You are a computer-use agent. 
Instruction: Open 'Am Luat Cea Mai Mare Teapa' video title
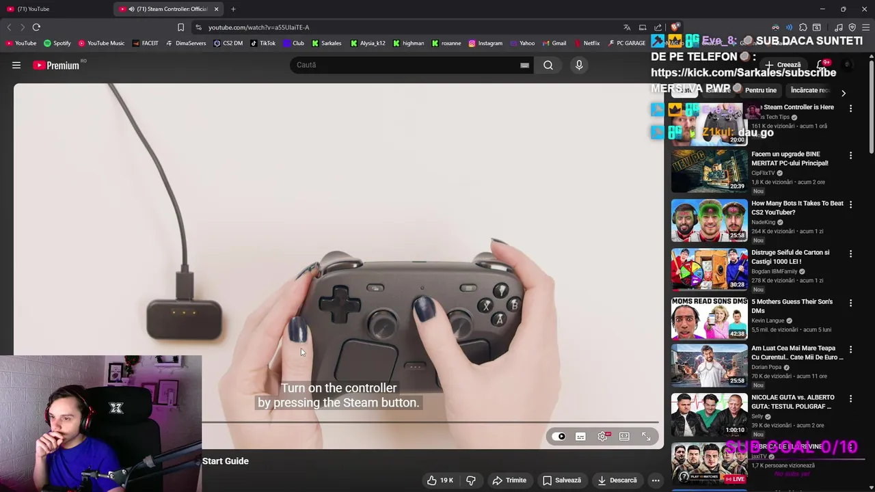pos(797,353)
